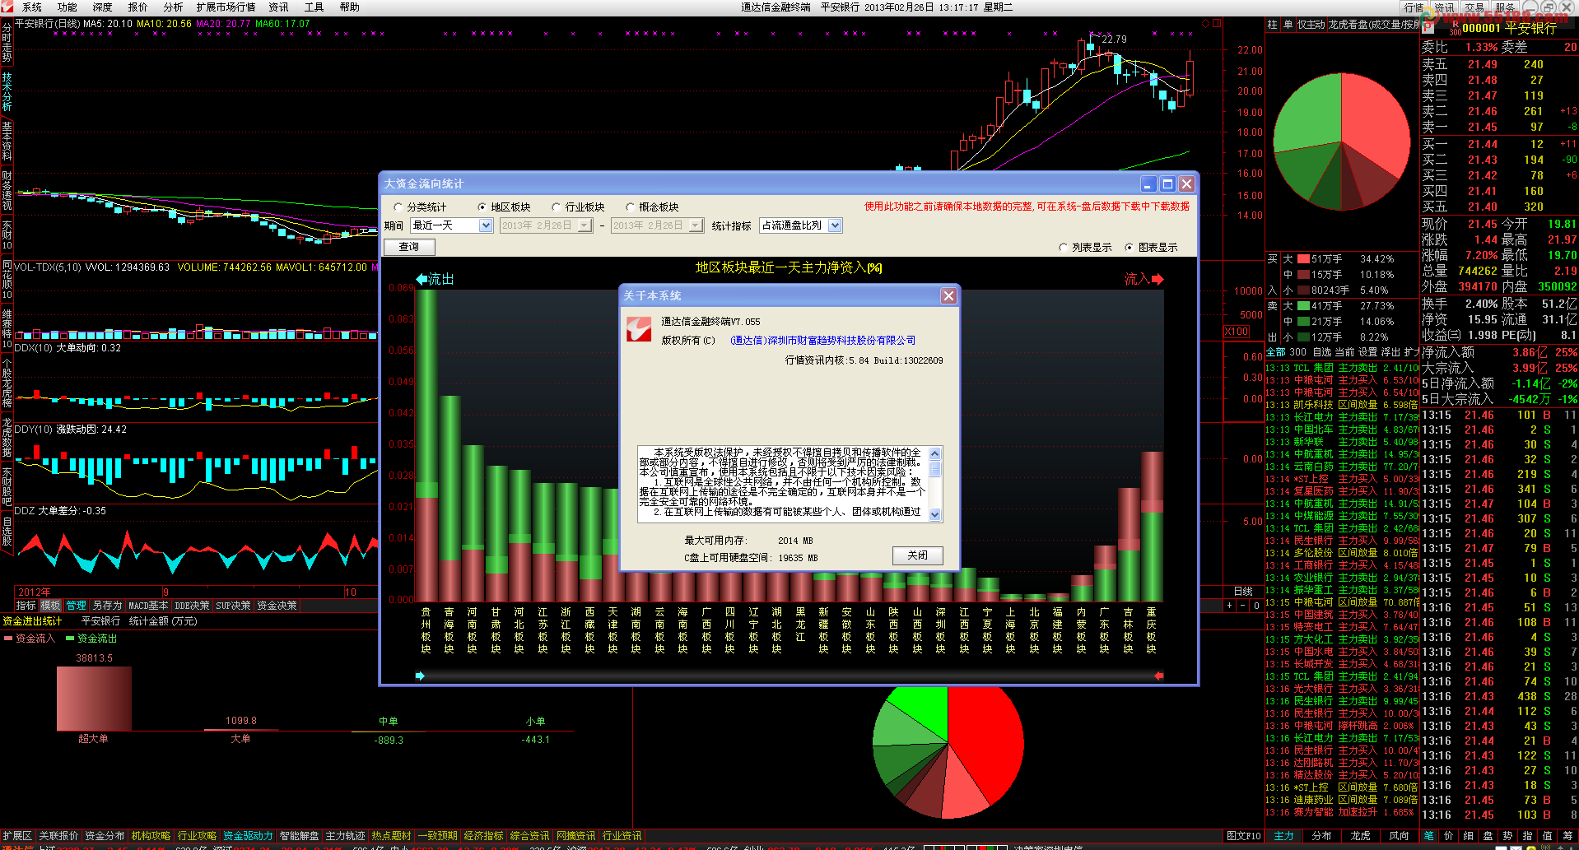Choose 图表显示 display mode
The height and width of the screenshot is (850, 1579).
pos(1130,248)
